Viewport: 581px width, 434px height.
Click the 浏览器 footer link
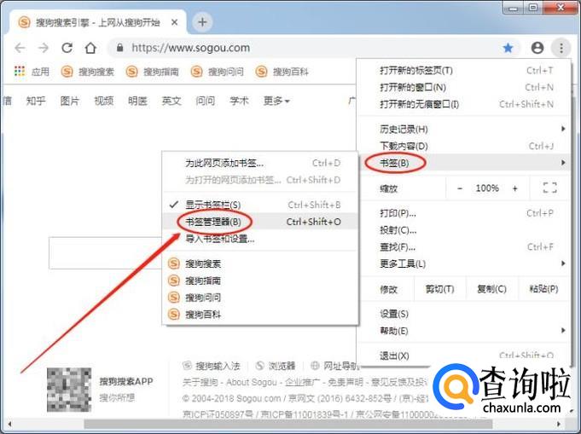click(x=276, y=366)
